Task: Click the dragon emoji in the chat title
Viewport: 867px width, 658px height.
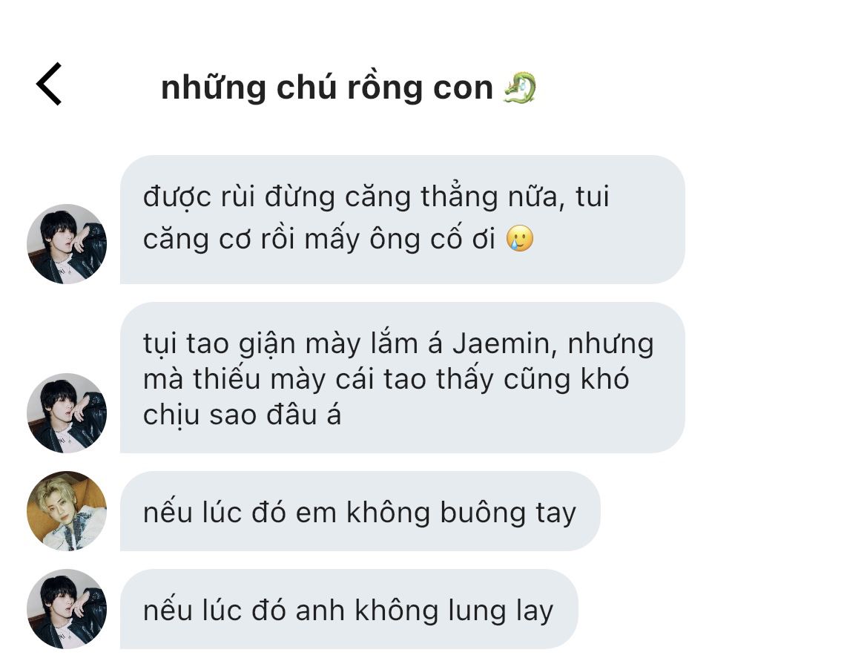Action: pos(520,88)
